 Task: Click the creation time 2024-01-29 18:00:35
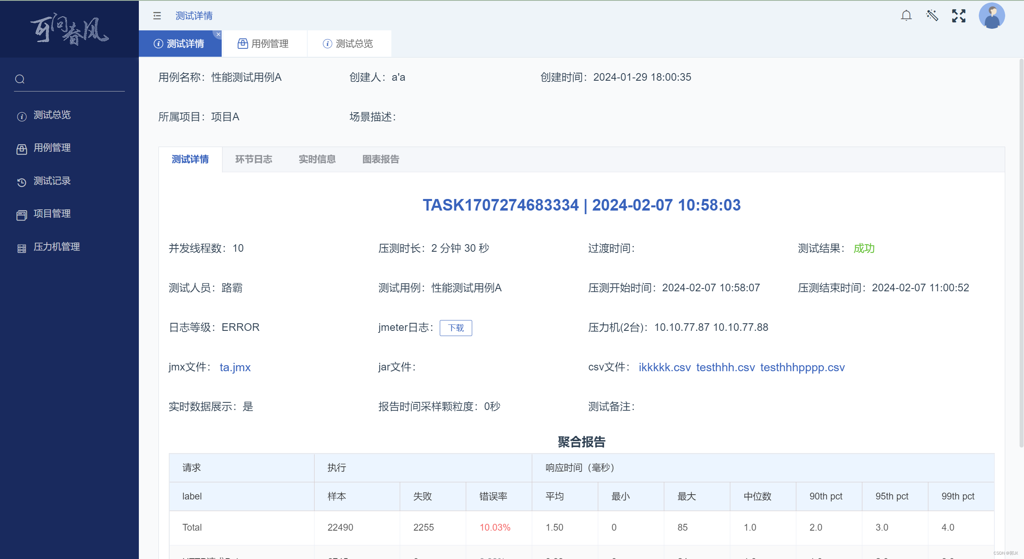click(642, 77)
